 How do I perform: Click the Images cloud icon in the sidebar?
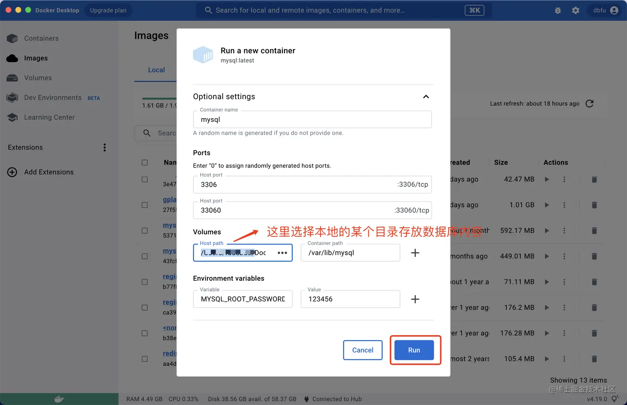pyautogui.click(x=12, y=58)
